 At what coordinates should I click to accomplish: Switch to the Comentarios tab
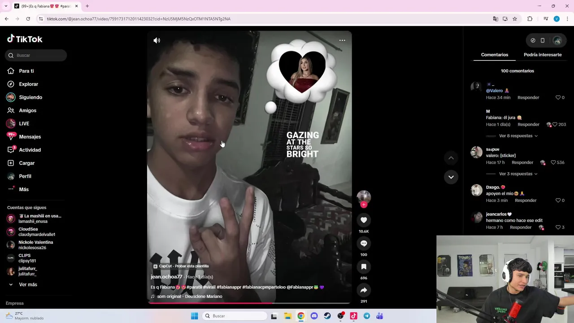coord(495,55)
